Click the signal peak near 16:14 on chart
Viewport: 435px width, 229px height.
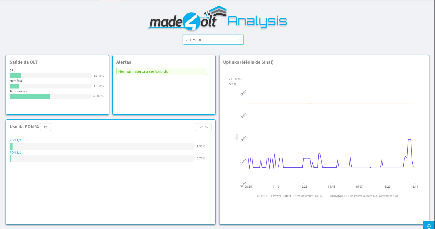(409, 140)
